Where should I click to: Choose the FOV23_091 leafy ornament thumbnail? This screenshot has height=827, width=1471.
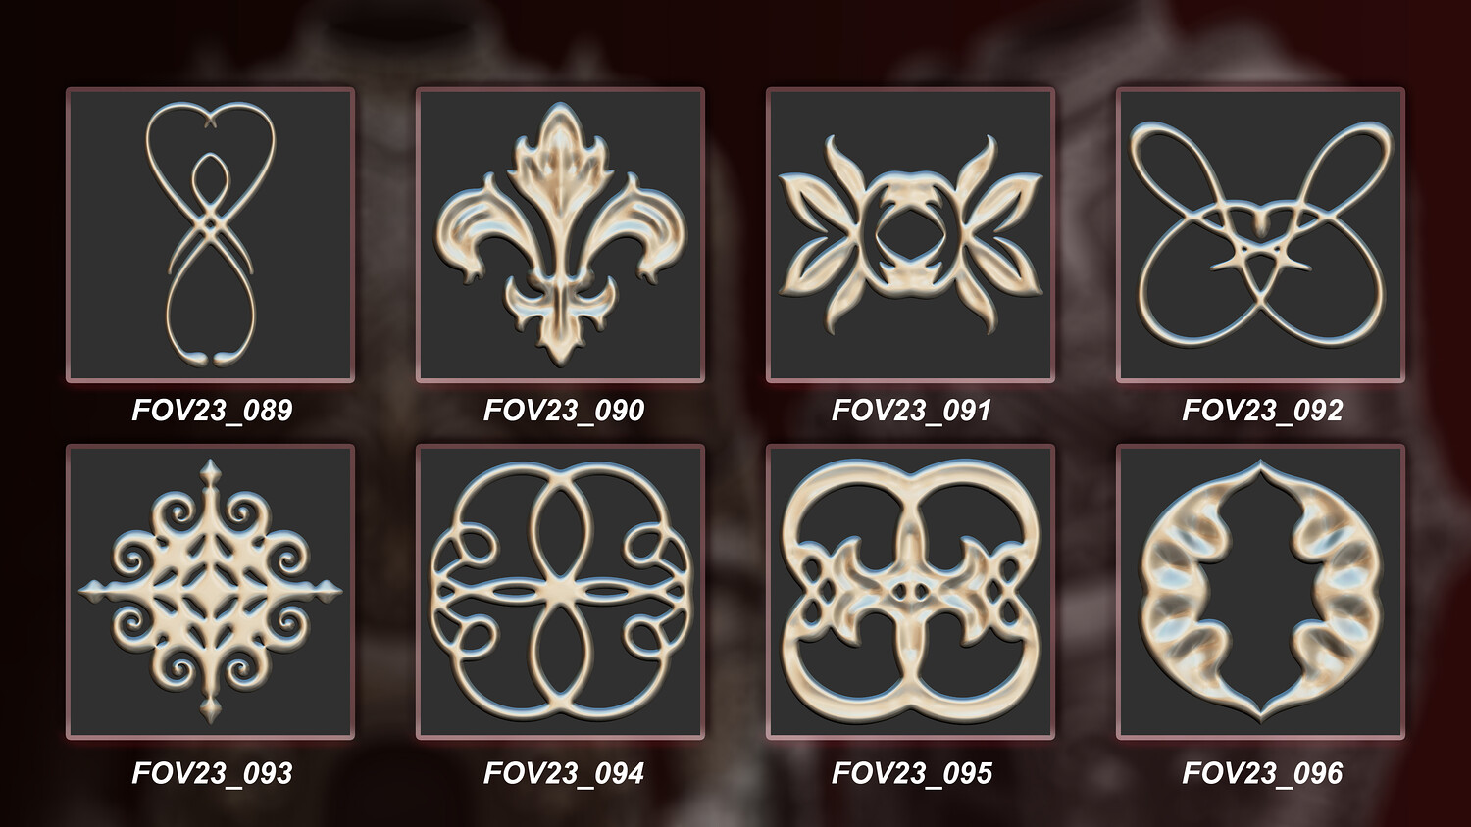910,235
